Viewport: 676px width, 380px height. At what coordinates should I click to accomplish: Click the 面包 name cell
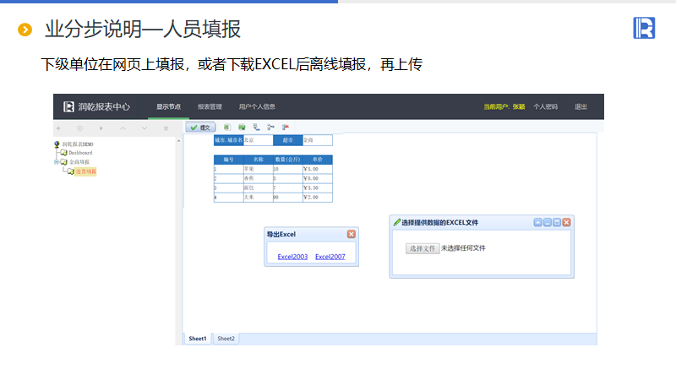259,187
